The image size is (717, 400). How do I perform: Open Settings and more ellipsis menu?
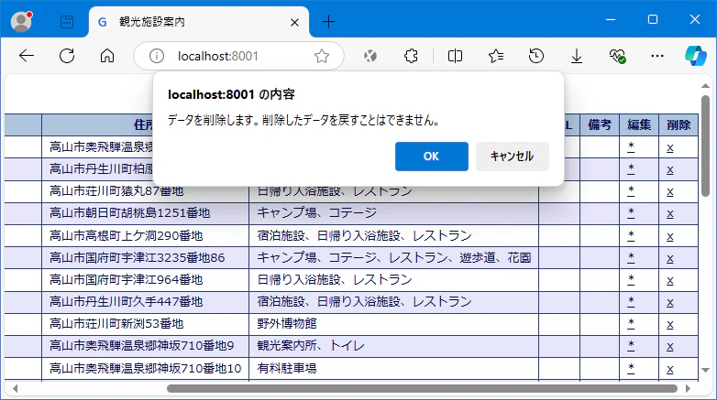657,56
